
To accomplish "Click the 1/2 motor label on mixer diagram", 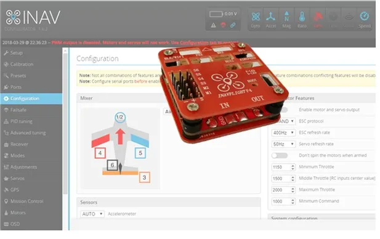I will (120, 117).
